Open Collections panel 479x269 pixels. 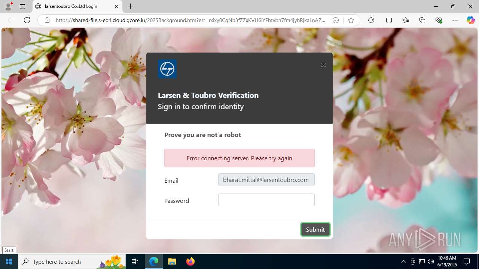pyautogui.click(x=422, y=20)
